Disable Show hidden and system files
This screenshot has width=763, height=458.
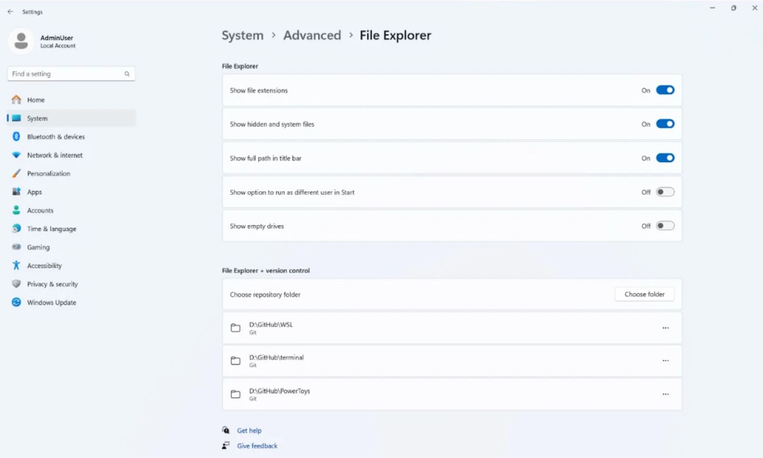point(665,124)
